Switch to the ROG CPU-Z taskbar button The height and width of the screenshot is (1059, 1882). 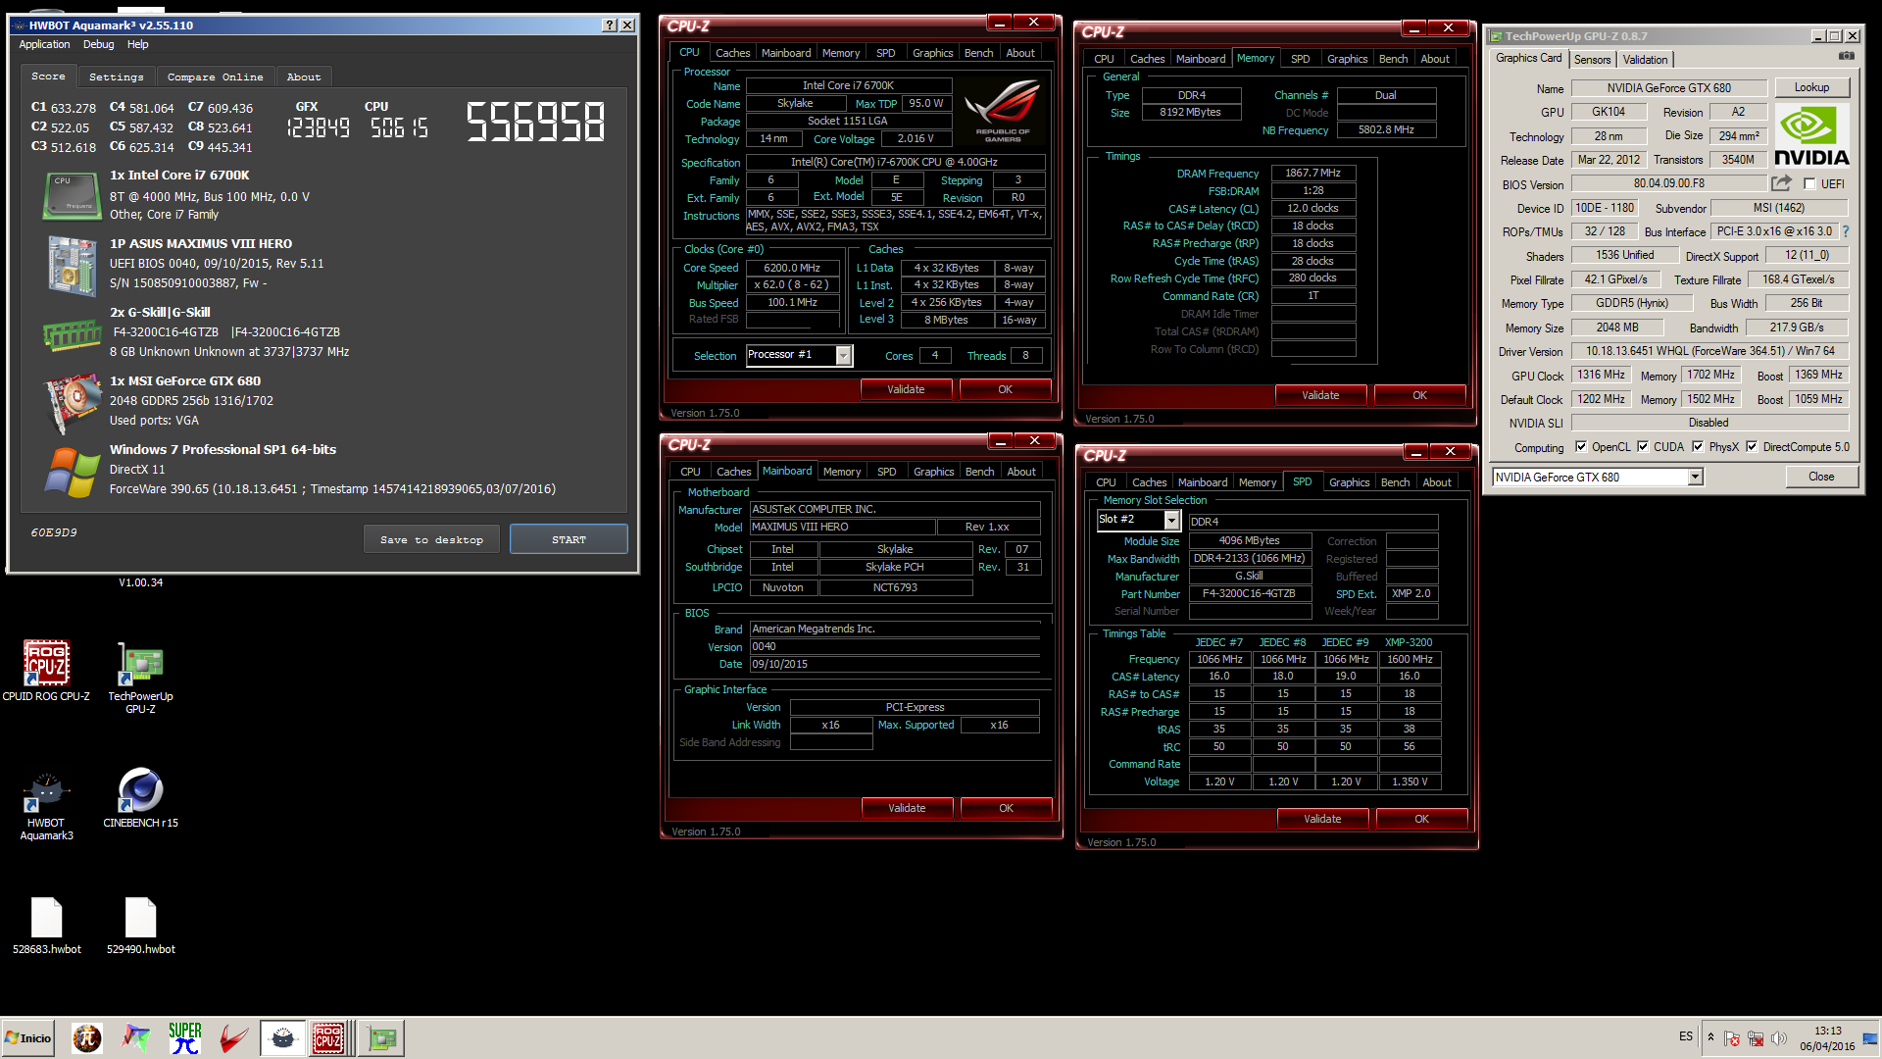coord(329,1038)
